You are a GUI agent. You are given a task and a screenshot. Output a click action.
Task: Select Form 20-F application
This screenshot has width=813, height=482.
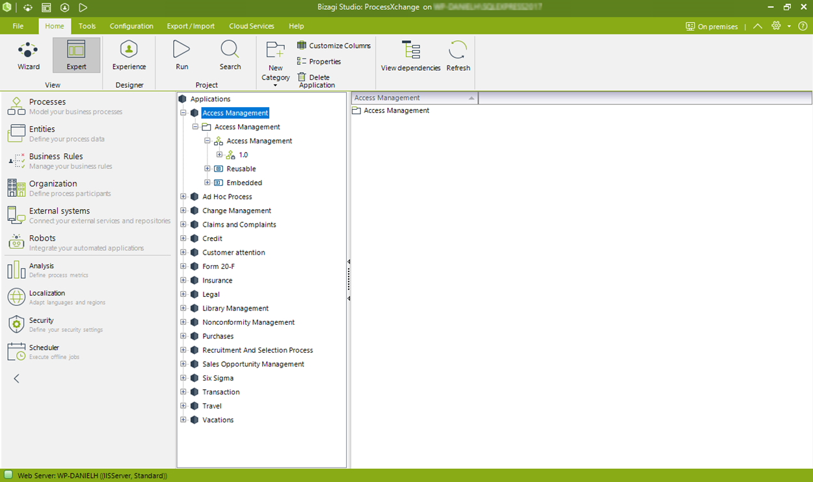click(x=218, y=266)
